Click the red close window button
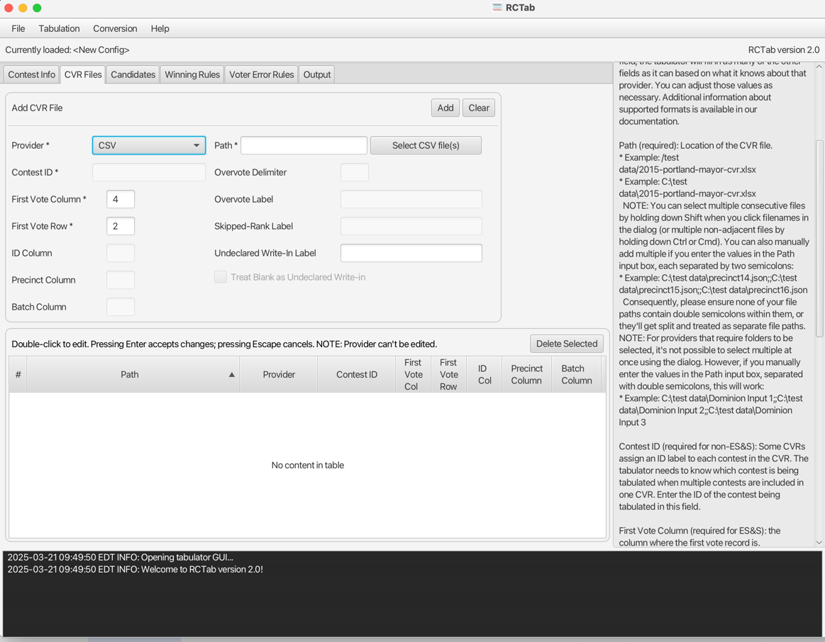Viewport: 825px width, 642px height. [9, 8]
